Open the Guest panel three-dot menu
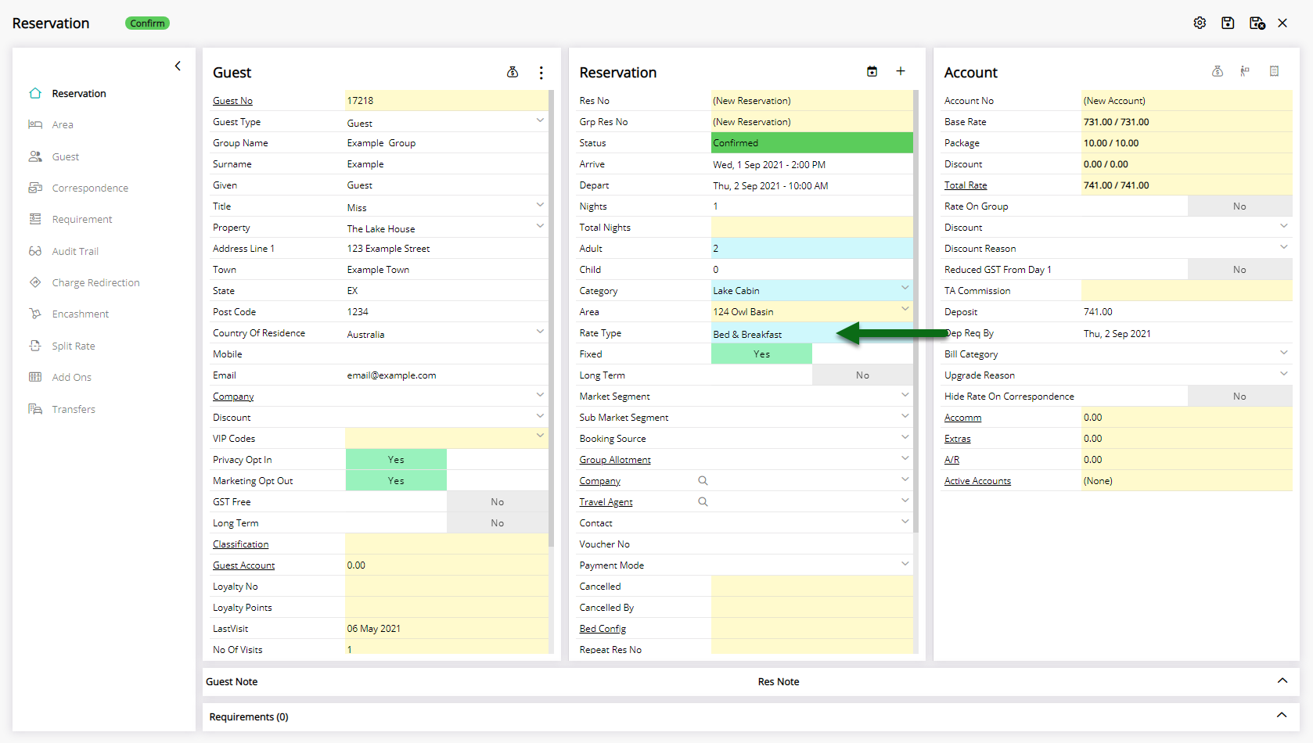 [541, 72]
